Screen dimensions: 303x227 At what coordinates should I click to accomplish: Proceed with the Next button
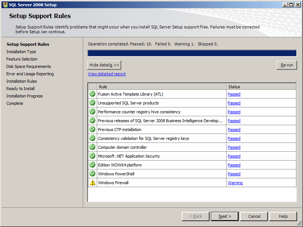click(x=225, y=216)
